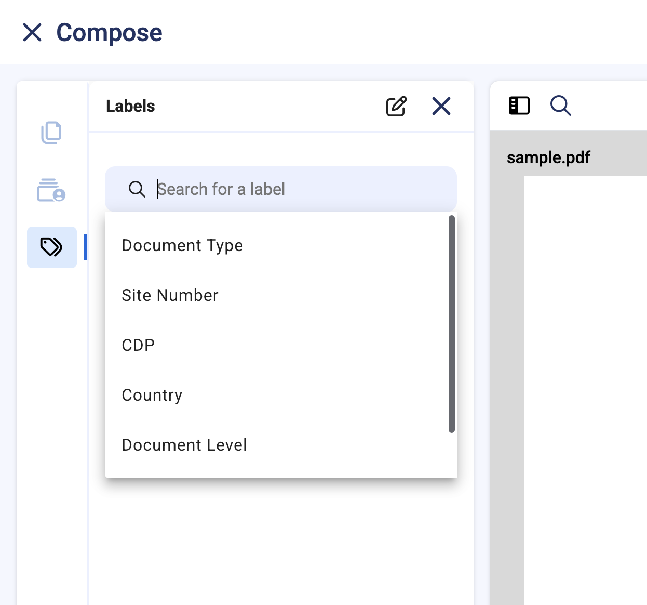Image resolution: width=647 pixels, height=605 pixels.
Task: Click the sample.pdf file name
Action: [x=548, y=157]
